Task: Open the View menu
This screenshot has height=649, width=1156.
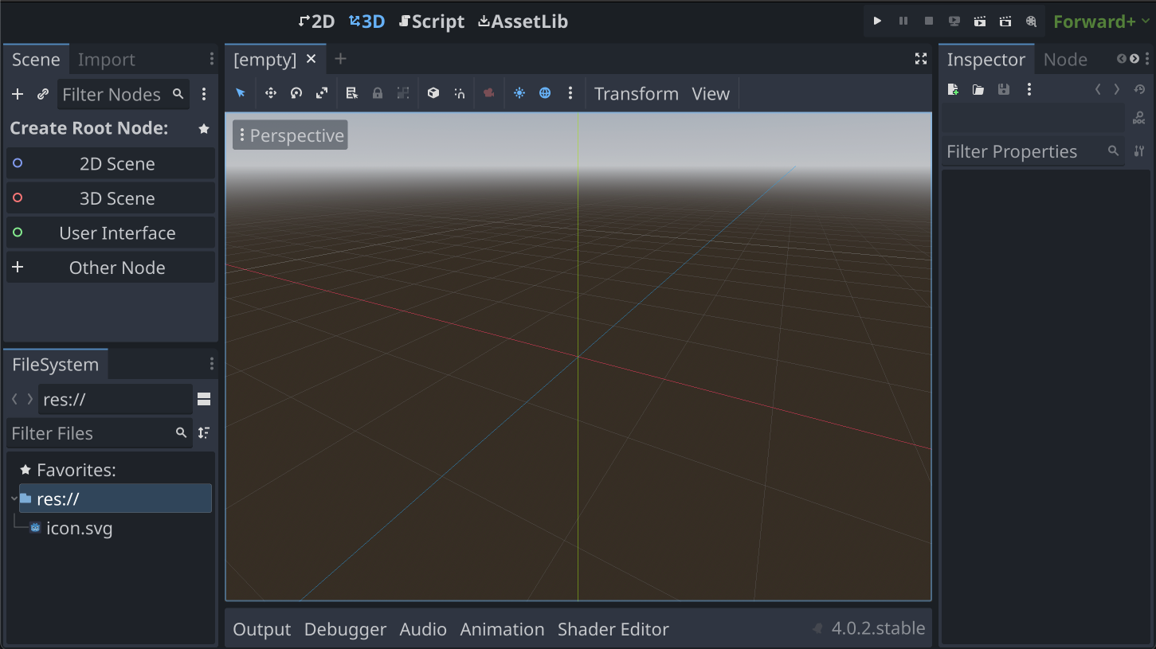Action: pyautogui.click(x=711, y=94)
